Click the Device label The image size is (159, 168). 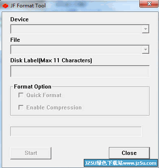pyautogui.click(x=19, y=19)
